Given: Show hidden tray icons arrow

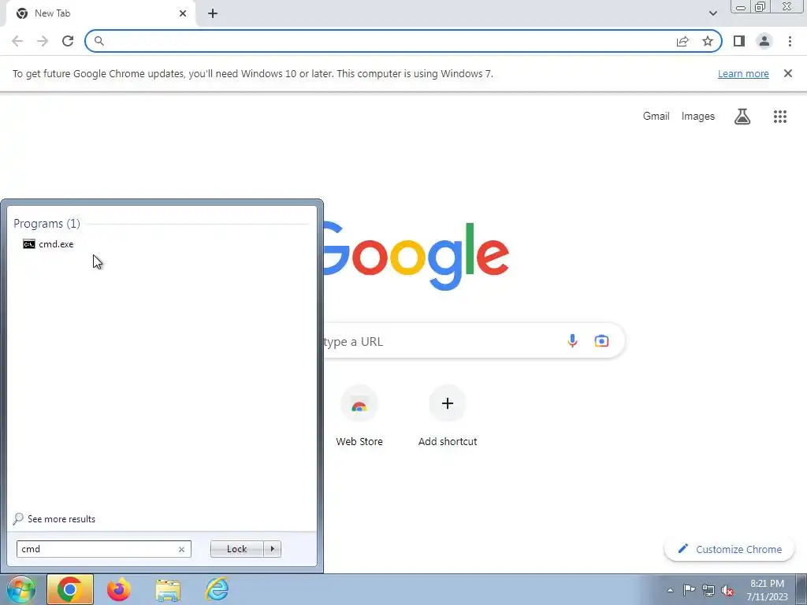Looking at the screenshot, I should click(670, 590).
